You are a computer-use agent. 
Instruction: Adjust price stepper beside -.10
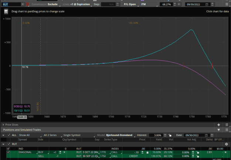coord(142,152)
